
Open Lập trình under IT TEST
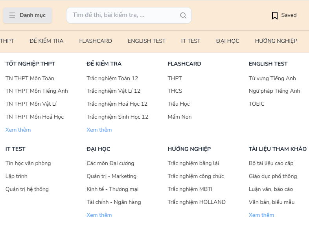point(17,176)
